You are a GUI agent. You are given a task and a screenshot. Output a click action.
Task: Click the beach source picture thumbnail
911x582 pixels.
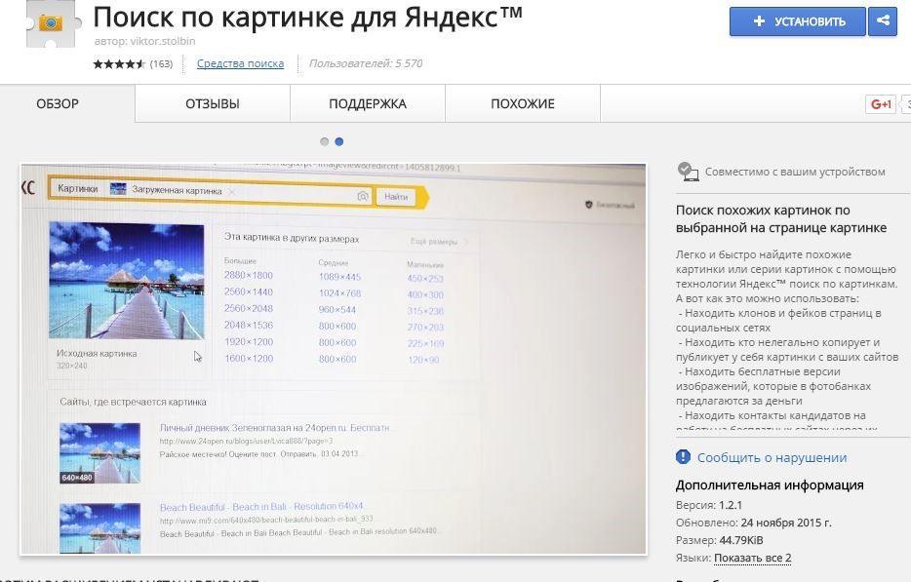127,280
